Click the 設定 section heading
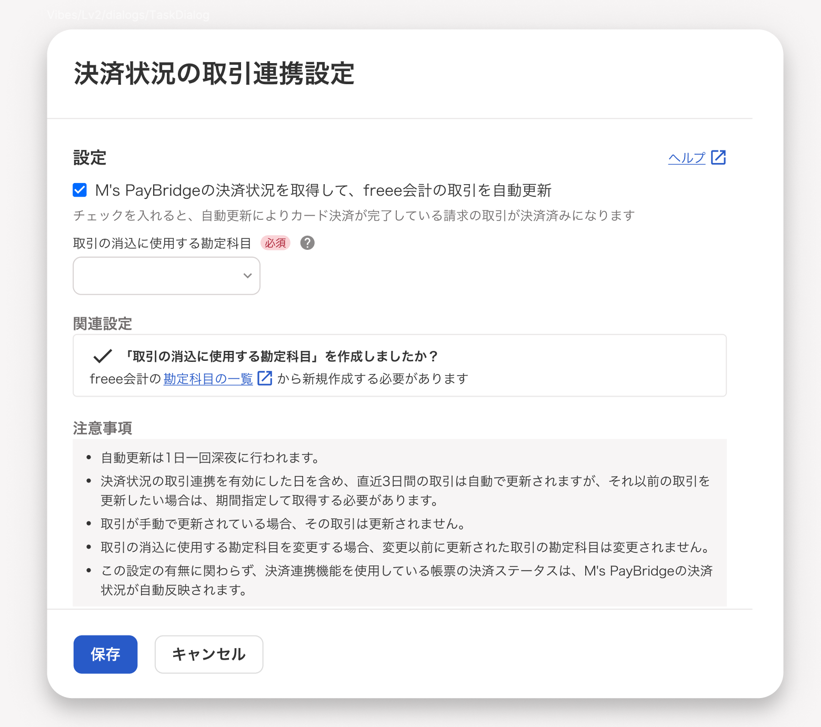The image size is (821, 727). click(90, 158)
